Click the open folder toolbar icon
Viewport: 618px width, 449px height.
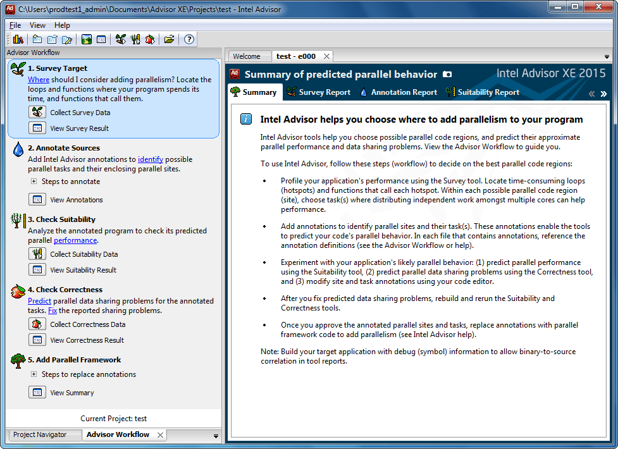coord(170,39)
